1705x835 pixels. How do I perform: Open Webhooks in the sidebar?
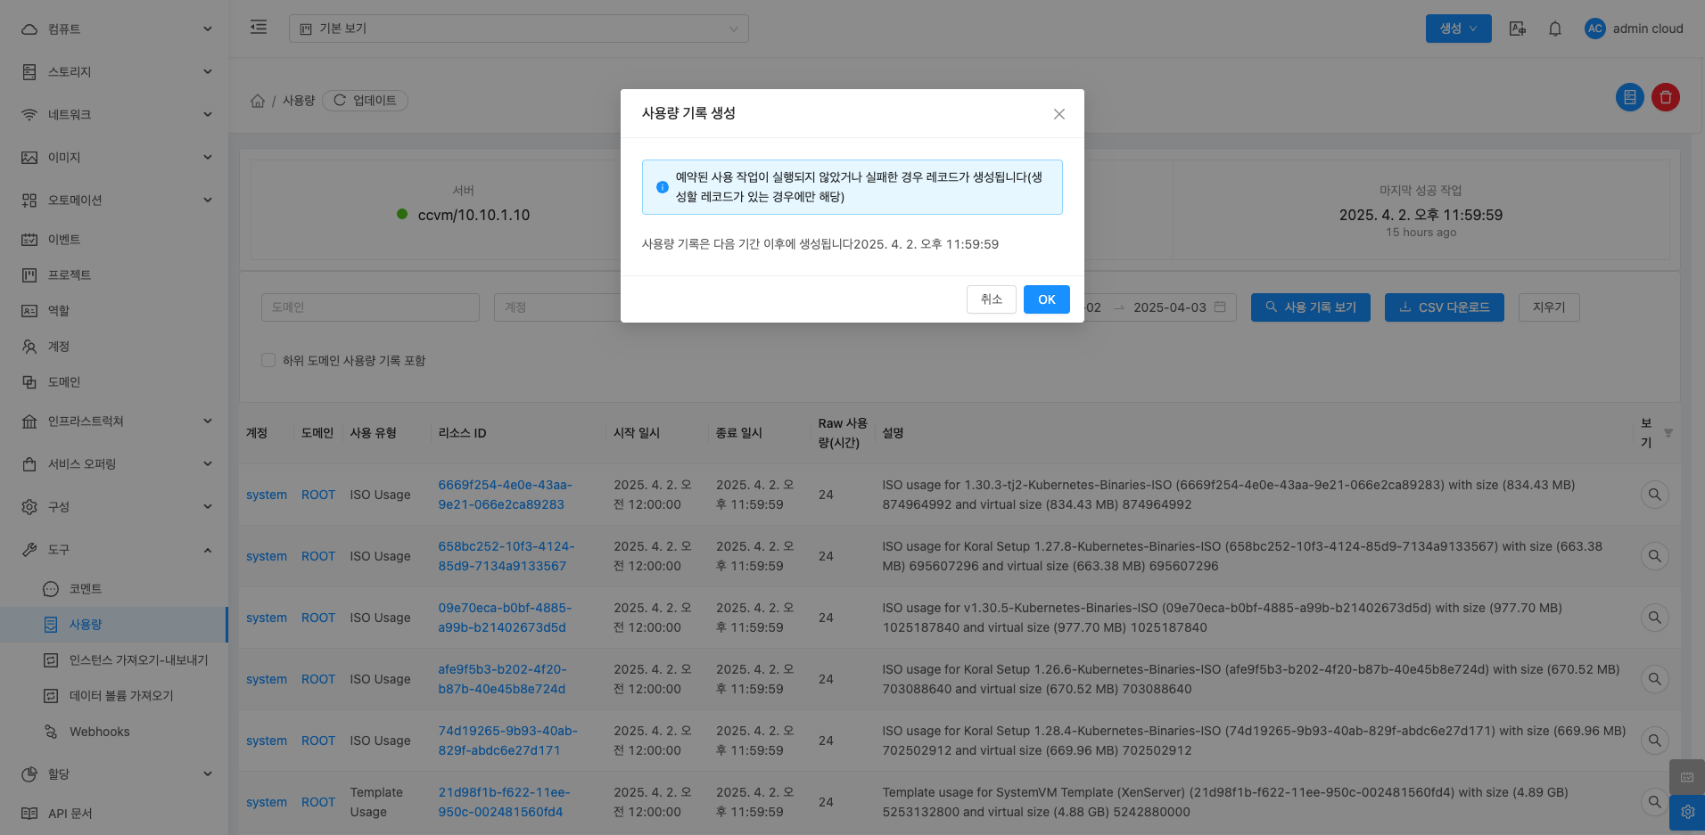pyautogui.click(x=100, y=732)
